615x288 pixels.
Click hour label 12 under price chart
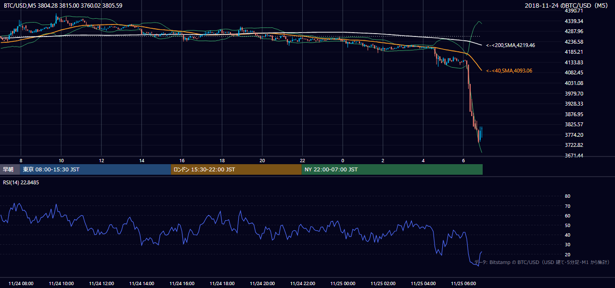point(102,160)
